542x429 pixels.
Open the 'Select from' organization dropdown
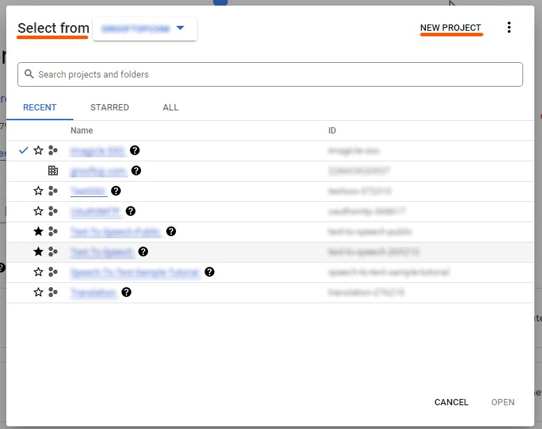click(x=145, y=29)
